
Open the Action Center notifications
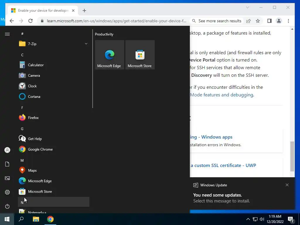tap(291, 219)
